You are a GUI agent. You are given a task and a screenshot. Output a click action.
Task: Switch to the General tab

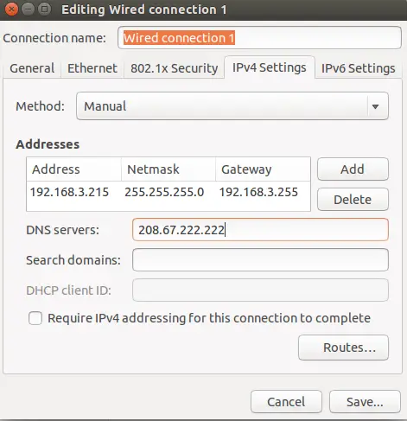pos(32,68)
